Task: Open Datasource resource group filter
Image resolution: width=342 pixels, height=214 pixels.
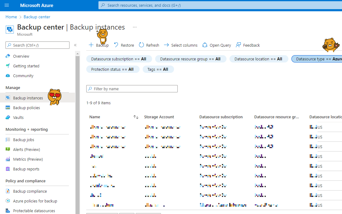Action: (191, 59)
